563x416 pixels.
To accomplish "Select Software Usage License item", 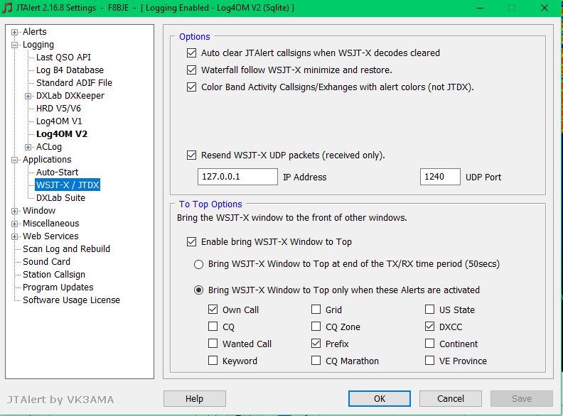I will coord(72,300).
